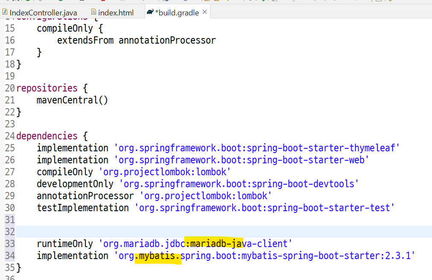Viewport: 432px width, 280px height.
Task: Click line number 23 in the gutter
Action: pos(10,124)
